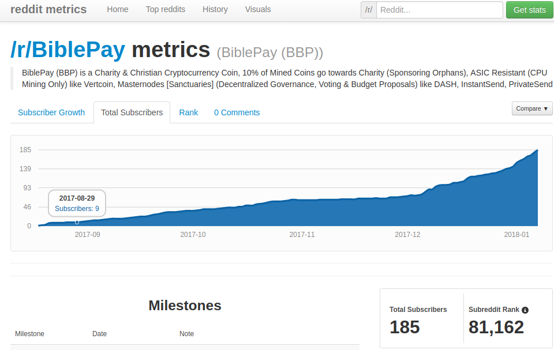Open Top reddits page

tap(166, 10)
